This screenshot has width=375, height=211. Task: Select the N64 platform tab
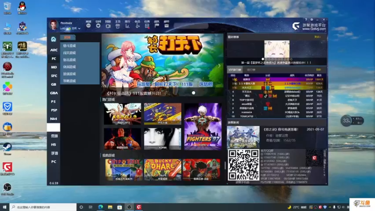(53, 119)
